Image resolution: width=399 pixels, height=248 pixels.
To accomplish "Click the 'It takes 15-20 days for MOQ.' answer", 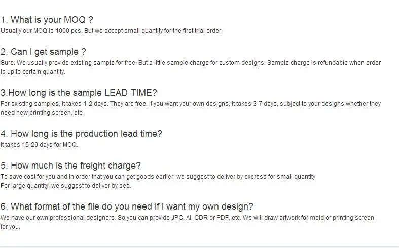I will tap(39, 145).
